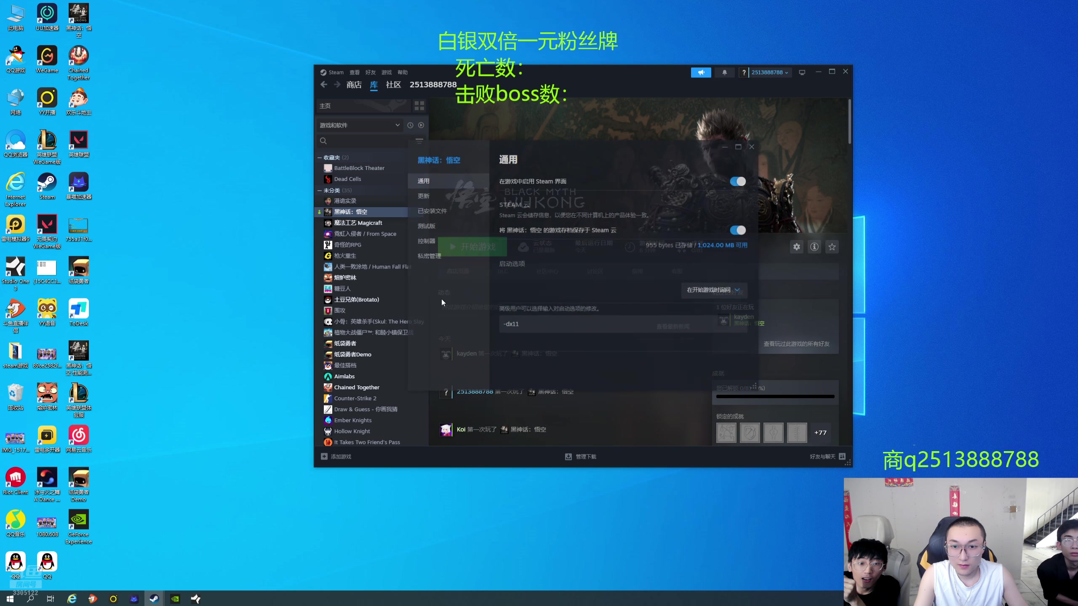The width and height of the screenshot is (1078, 606).
Task: Open ToDesk desktop icon
Action: (x=79, y=312)
